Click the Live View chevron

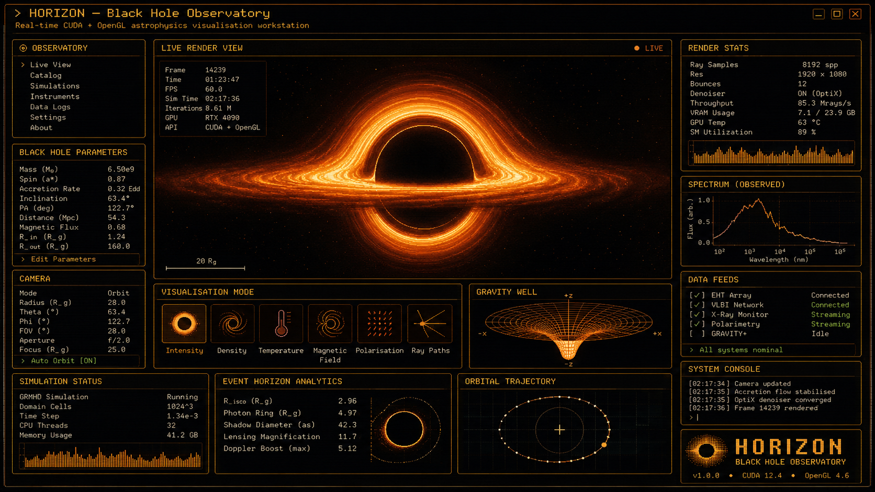click(23, 65)
